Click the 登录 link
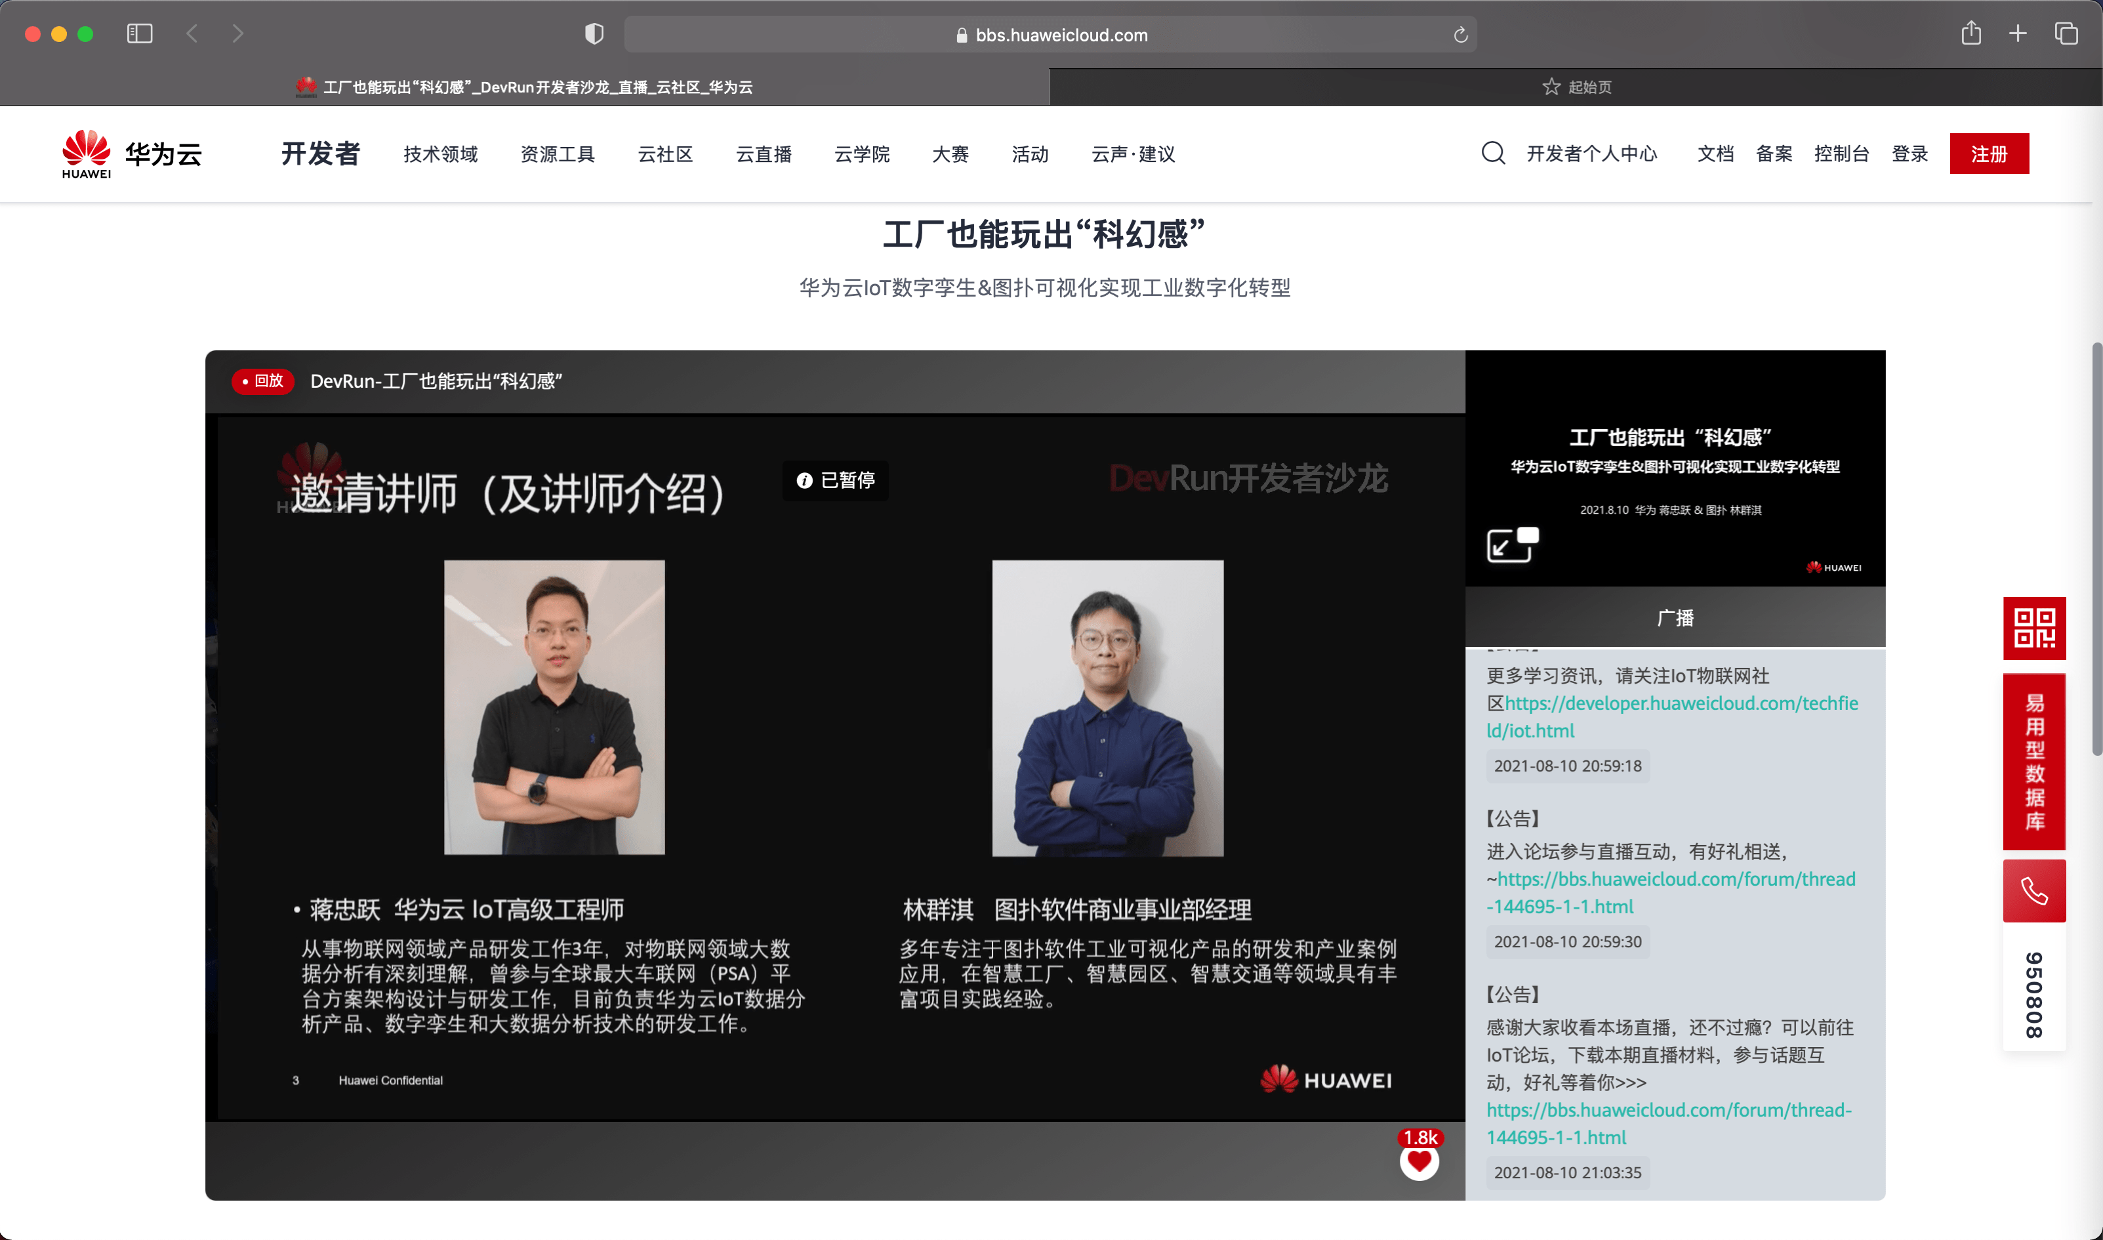The width and height of the screenshot is (2103, 1240). 1909,154
